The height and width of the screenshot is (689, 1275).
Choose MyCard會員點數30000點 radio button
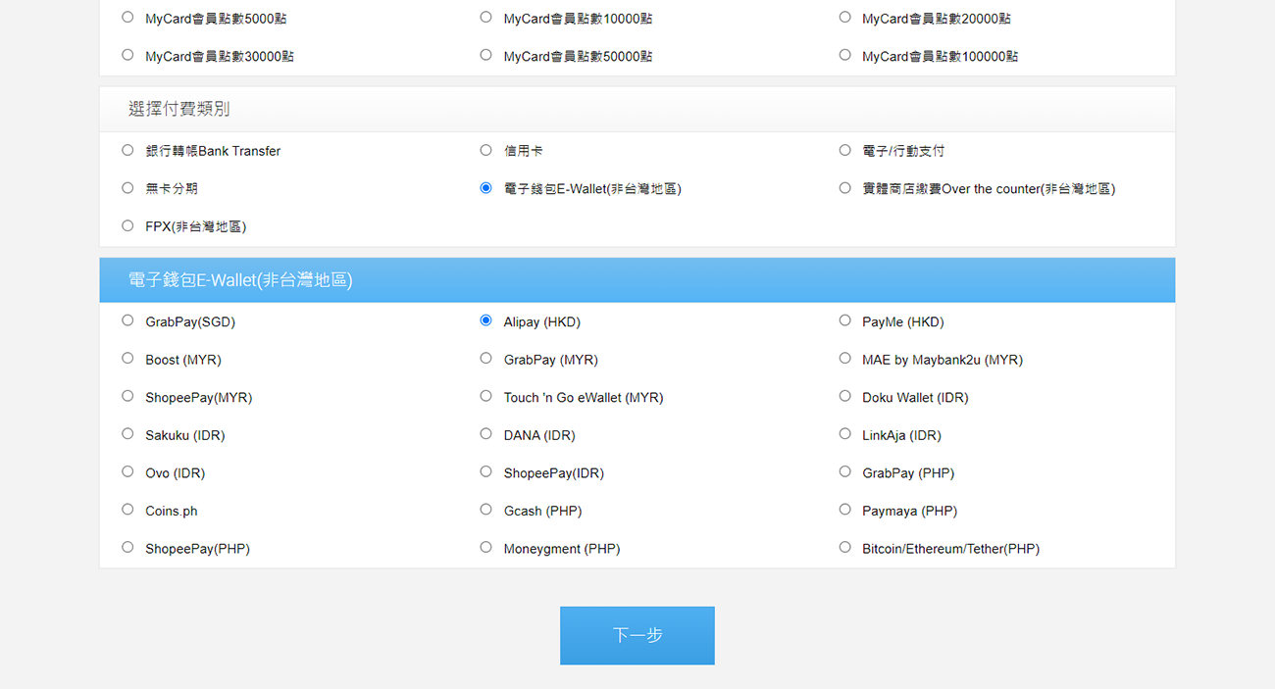(127, 56)
